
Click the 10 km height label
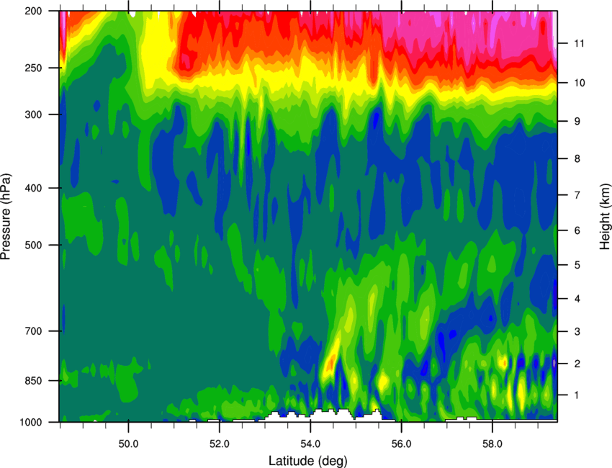coord(580,83)
